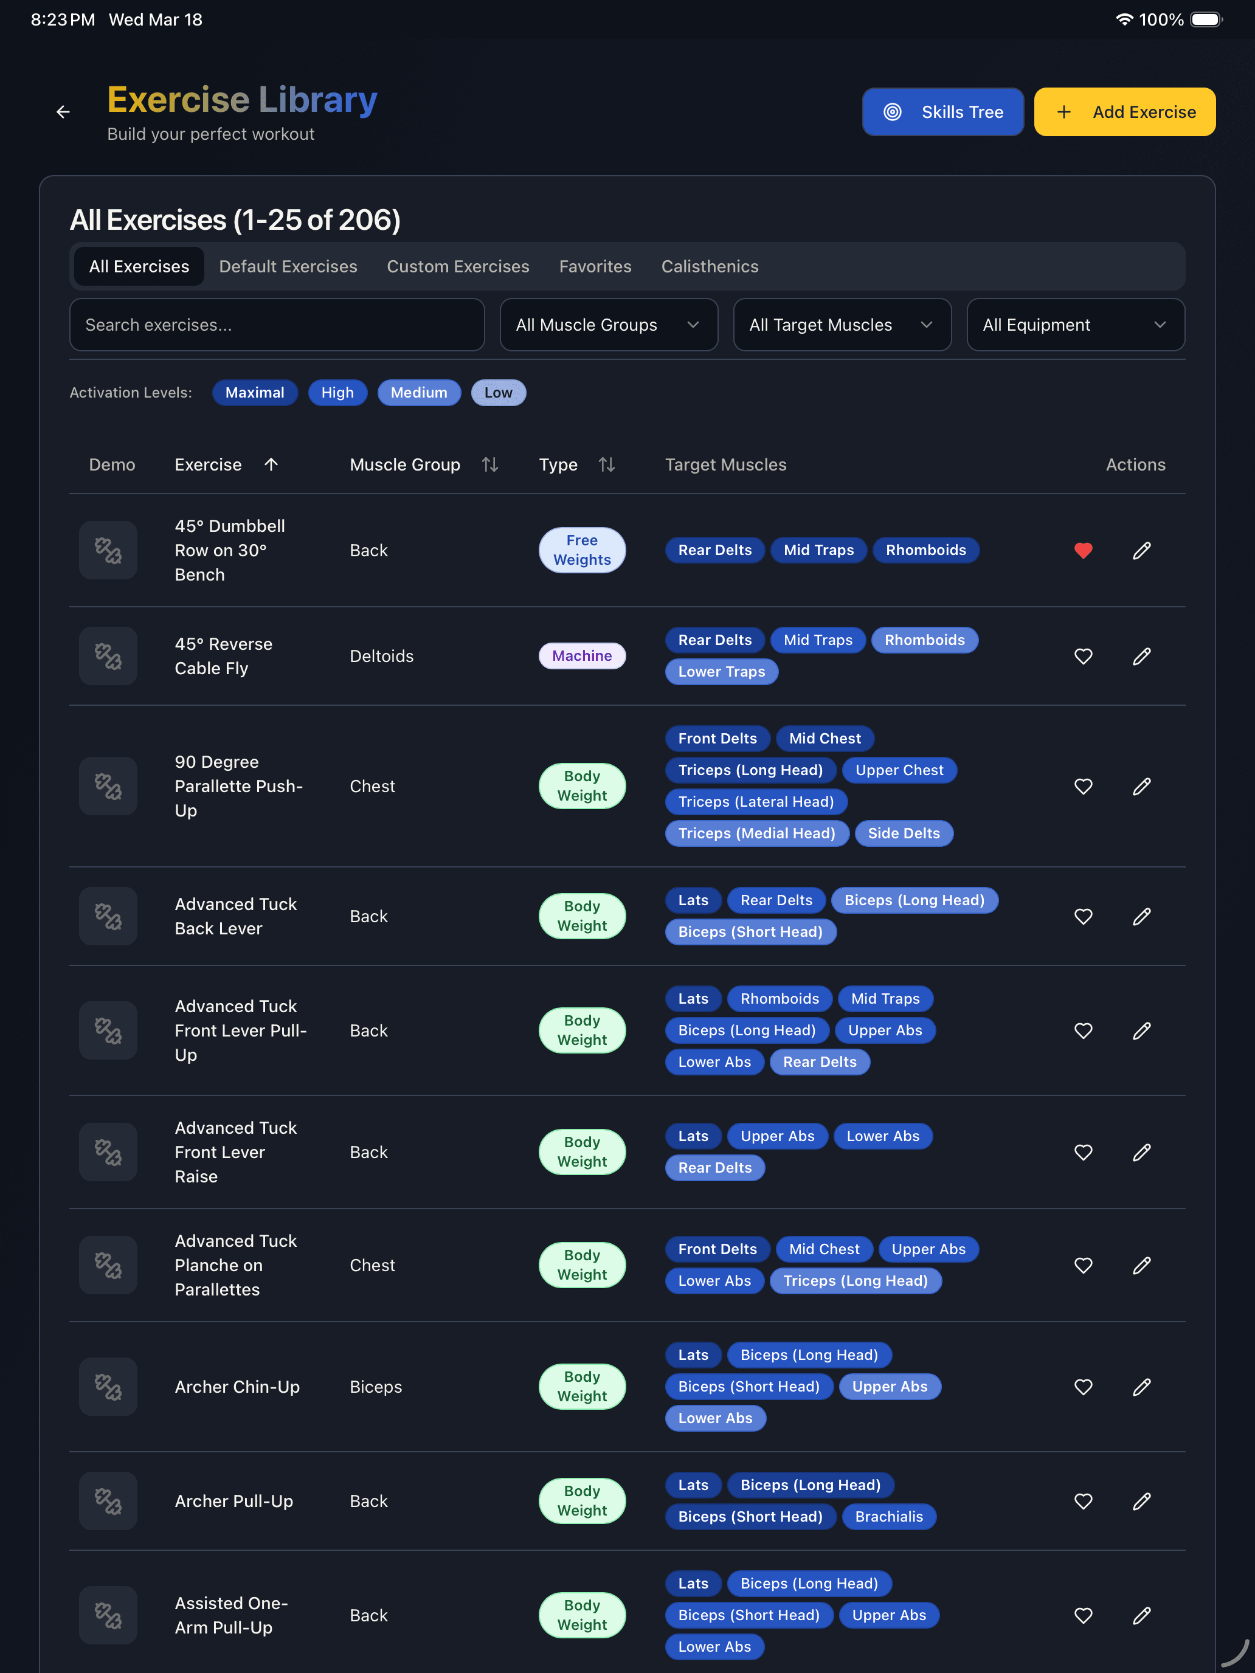Toggle favorite heart for Assisted One-Arm Pull-Up
This screenshot has width=1255, height=1673.
point(1084,1615)
